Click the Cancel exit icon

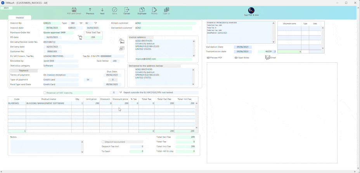[127, 10]
